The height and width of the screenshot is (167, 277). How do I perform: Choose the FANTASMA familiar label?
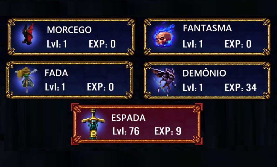click(x=207, y=28)
